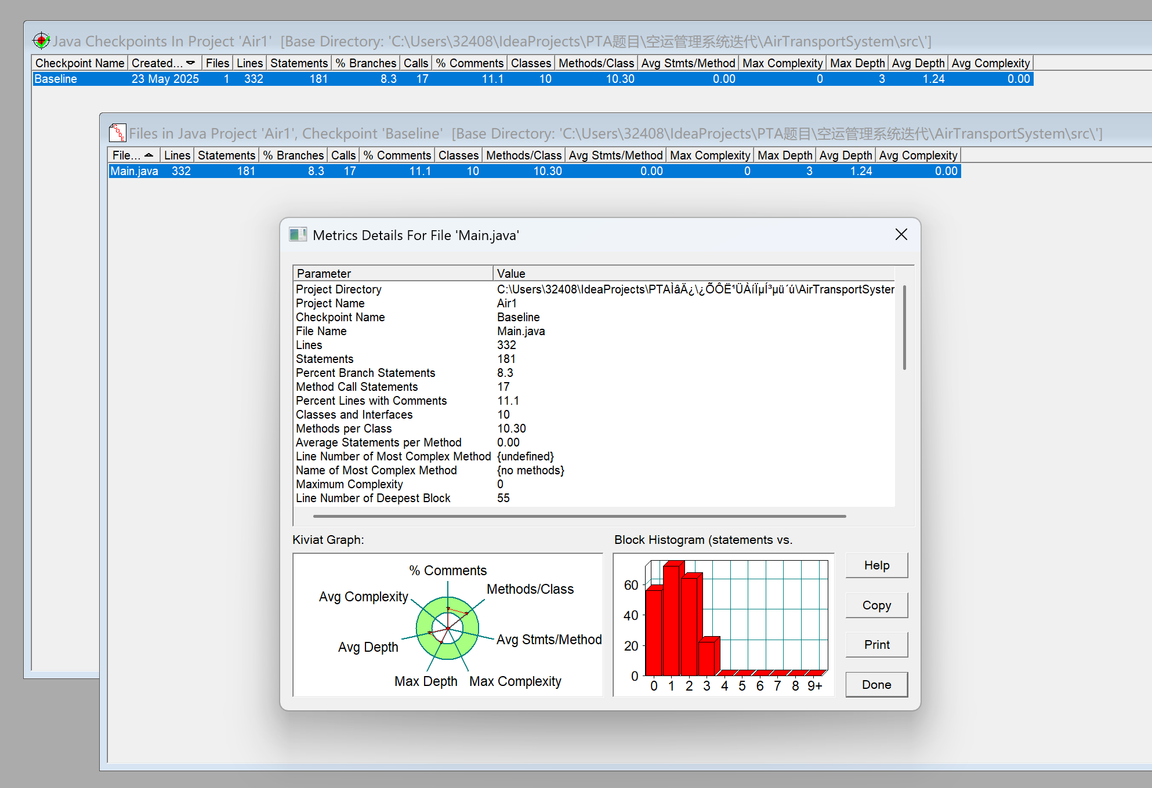1152x788 pixels.
Task: Click the Kiviat graph chart
Action: point(447,626)
